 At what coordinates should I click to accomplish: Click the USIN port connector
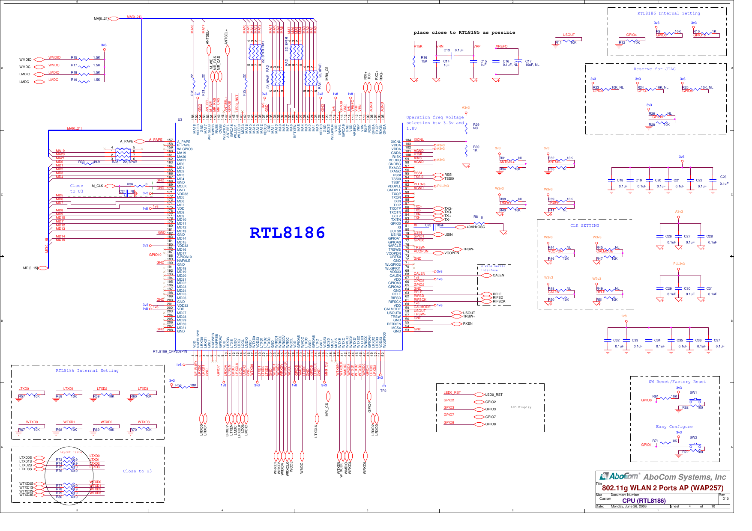(x=438, y=234)
